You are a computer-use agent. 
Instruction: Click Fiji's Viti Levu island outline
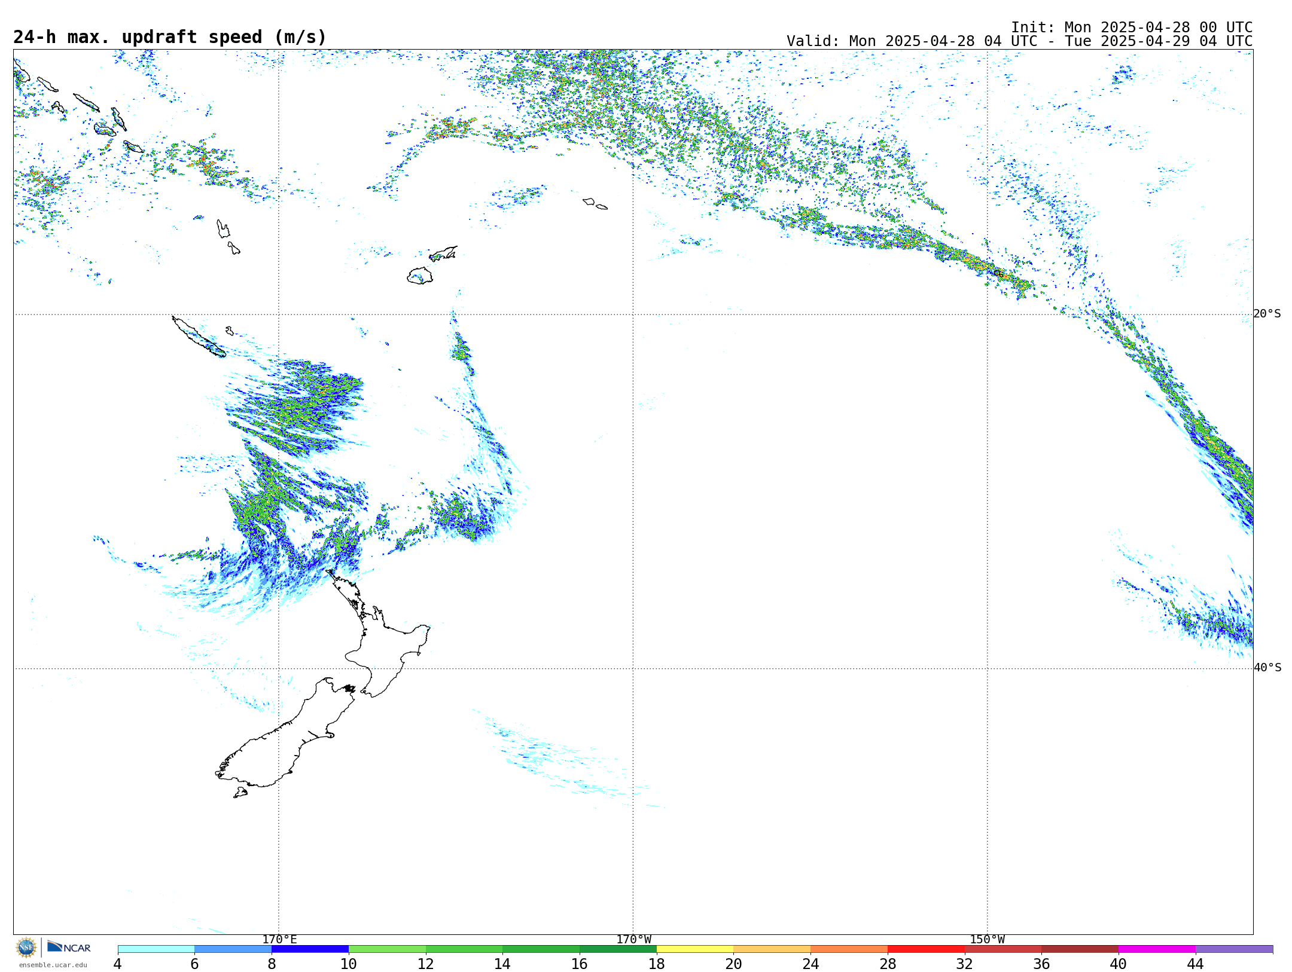(420, 276)
